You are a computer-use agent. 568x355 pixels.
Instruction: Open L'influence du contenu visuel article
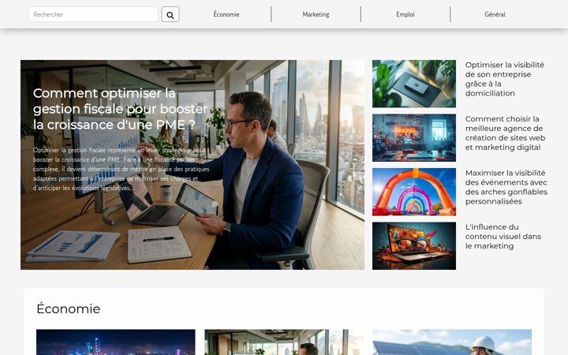(x=503, y=236)
